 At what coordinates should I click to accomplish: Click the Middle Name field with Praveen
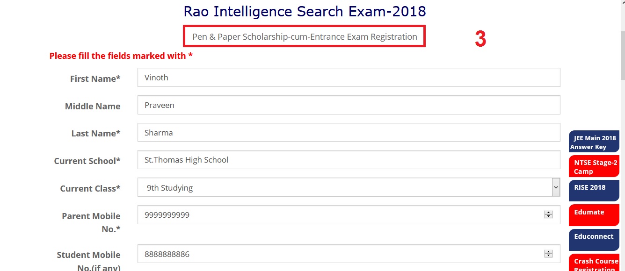[x=349, y=105]
